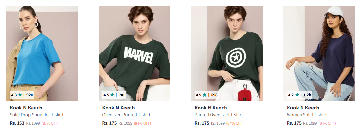Click the 86% OFF discount label
This screenshot has height=138, width=360.
pos(50,123)
